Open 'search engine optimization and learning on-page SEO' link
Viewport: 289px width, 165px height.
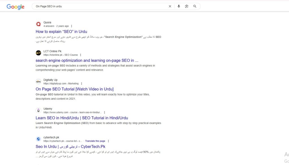point(87,60)
